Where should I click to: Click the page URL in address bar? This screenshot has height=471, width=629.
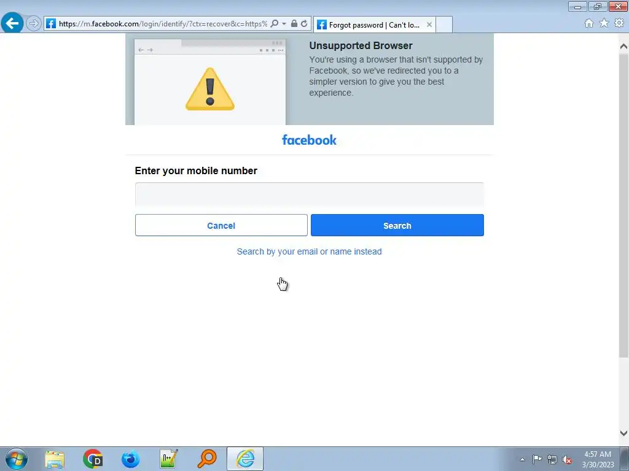pyautogui.click(x=163, y=24)
